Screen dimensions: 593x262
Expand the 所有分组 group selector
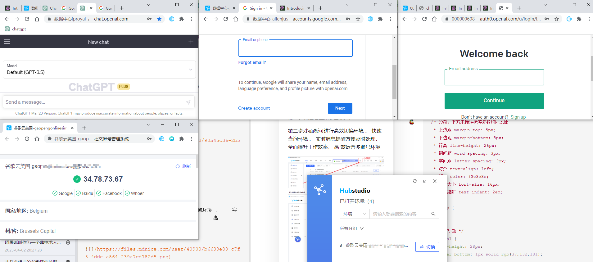(x=351, y=228)
